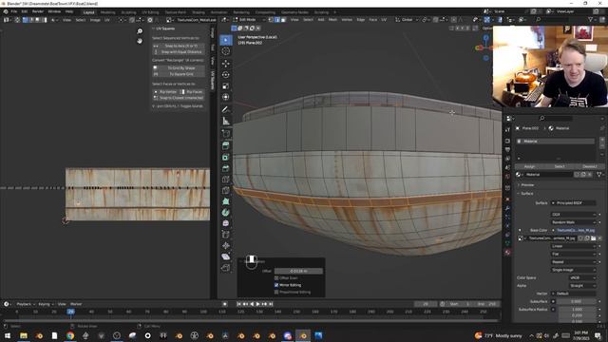Select the Poly Build tool
This screenshot has width=608, height=342.
coord(226,201)
